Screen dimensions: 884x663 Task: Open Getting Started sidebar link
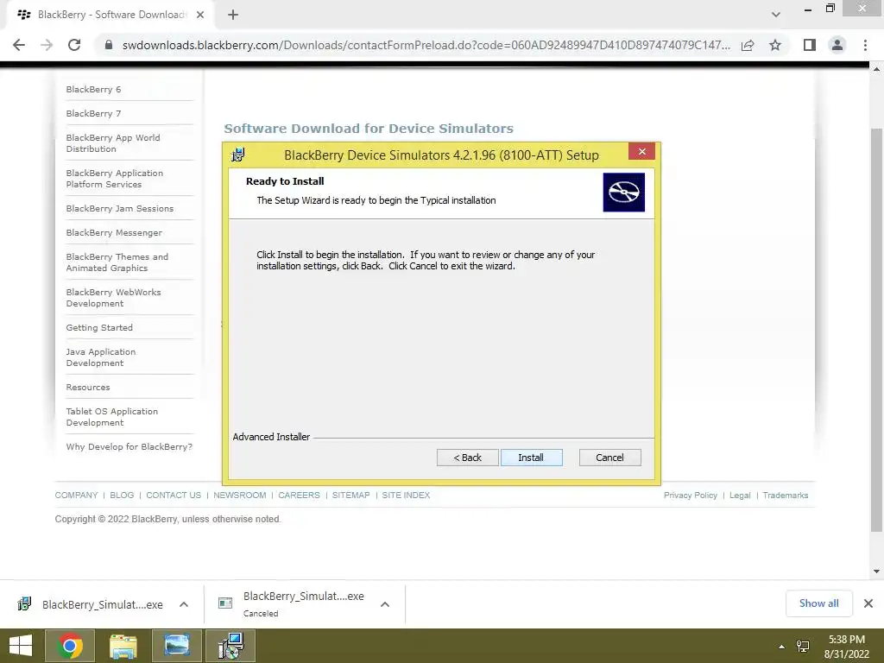[99, 327]
